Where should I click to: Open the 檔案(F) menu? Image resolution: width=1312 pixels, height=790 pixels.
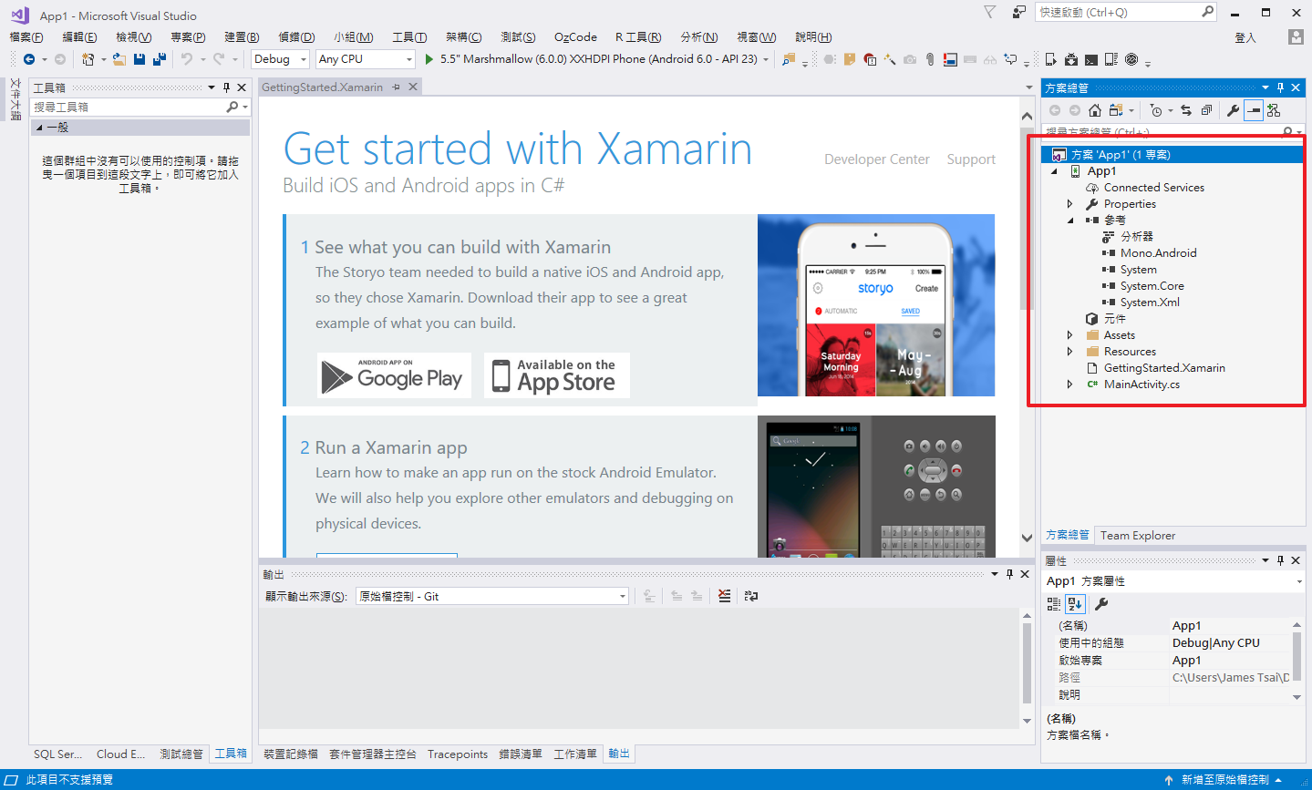26,37
